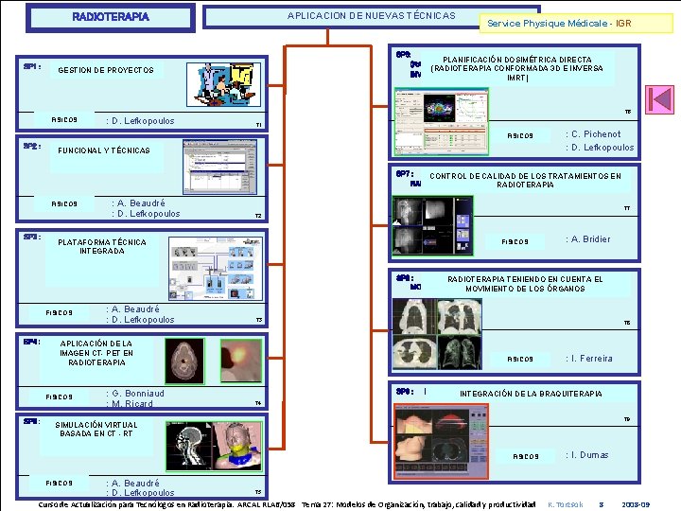
Task: Select the FUNCIONAL Y TÉCNICAS title
Action: click(x=104, y=150)
